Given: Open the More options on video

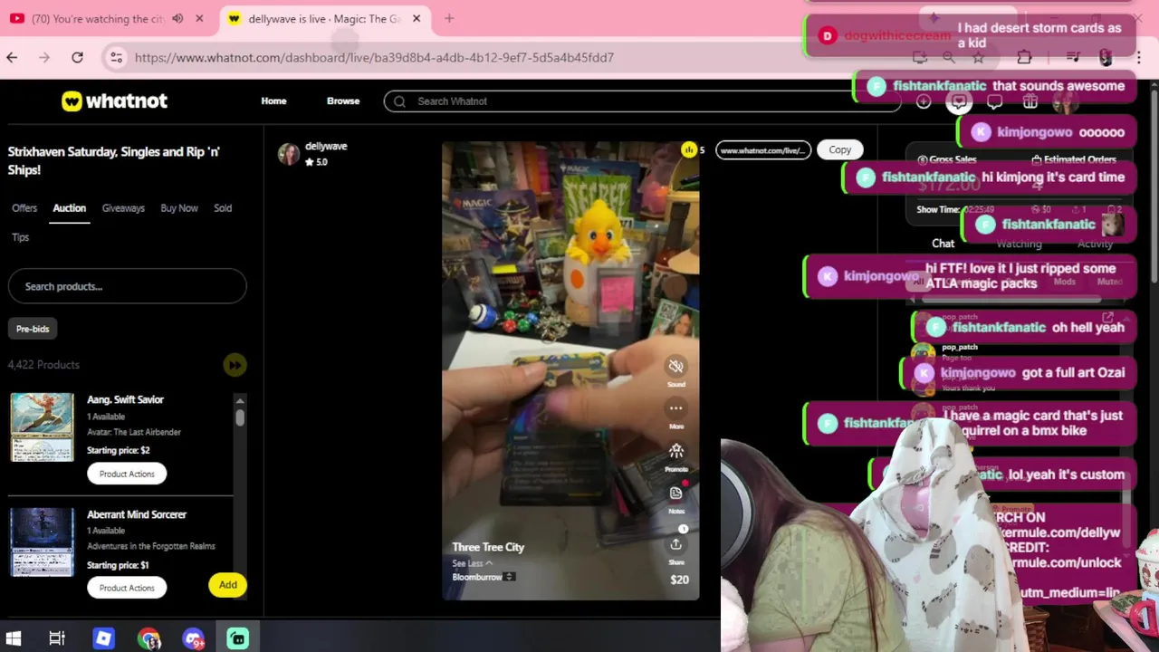Looking at the screenshot, I should 675,408.
